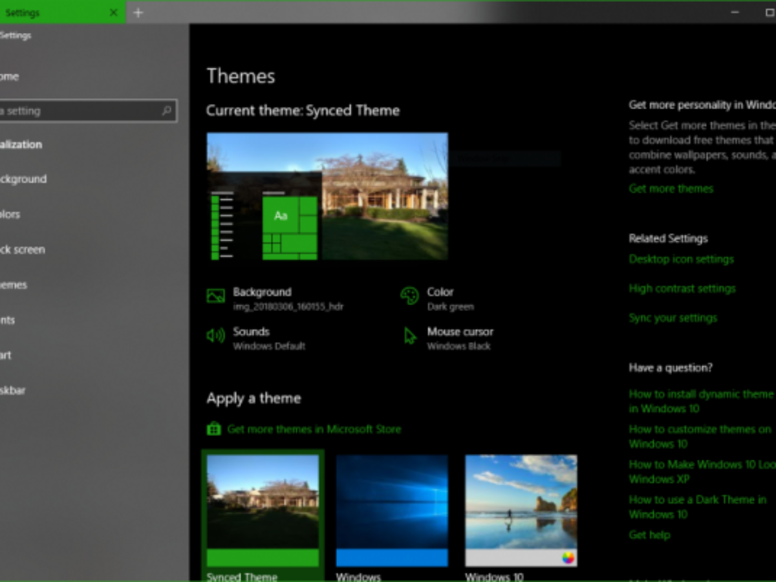
Task: Click the Find a setting search box
Action: 88,111
